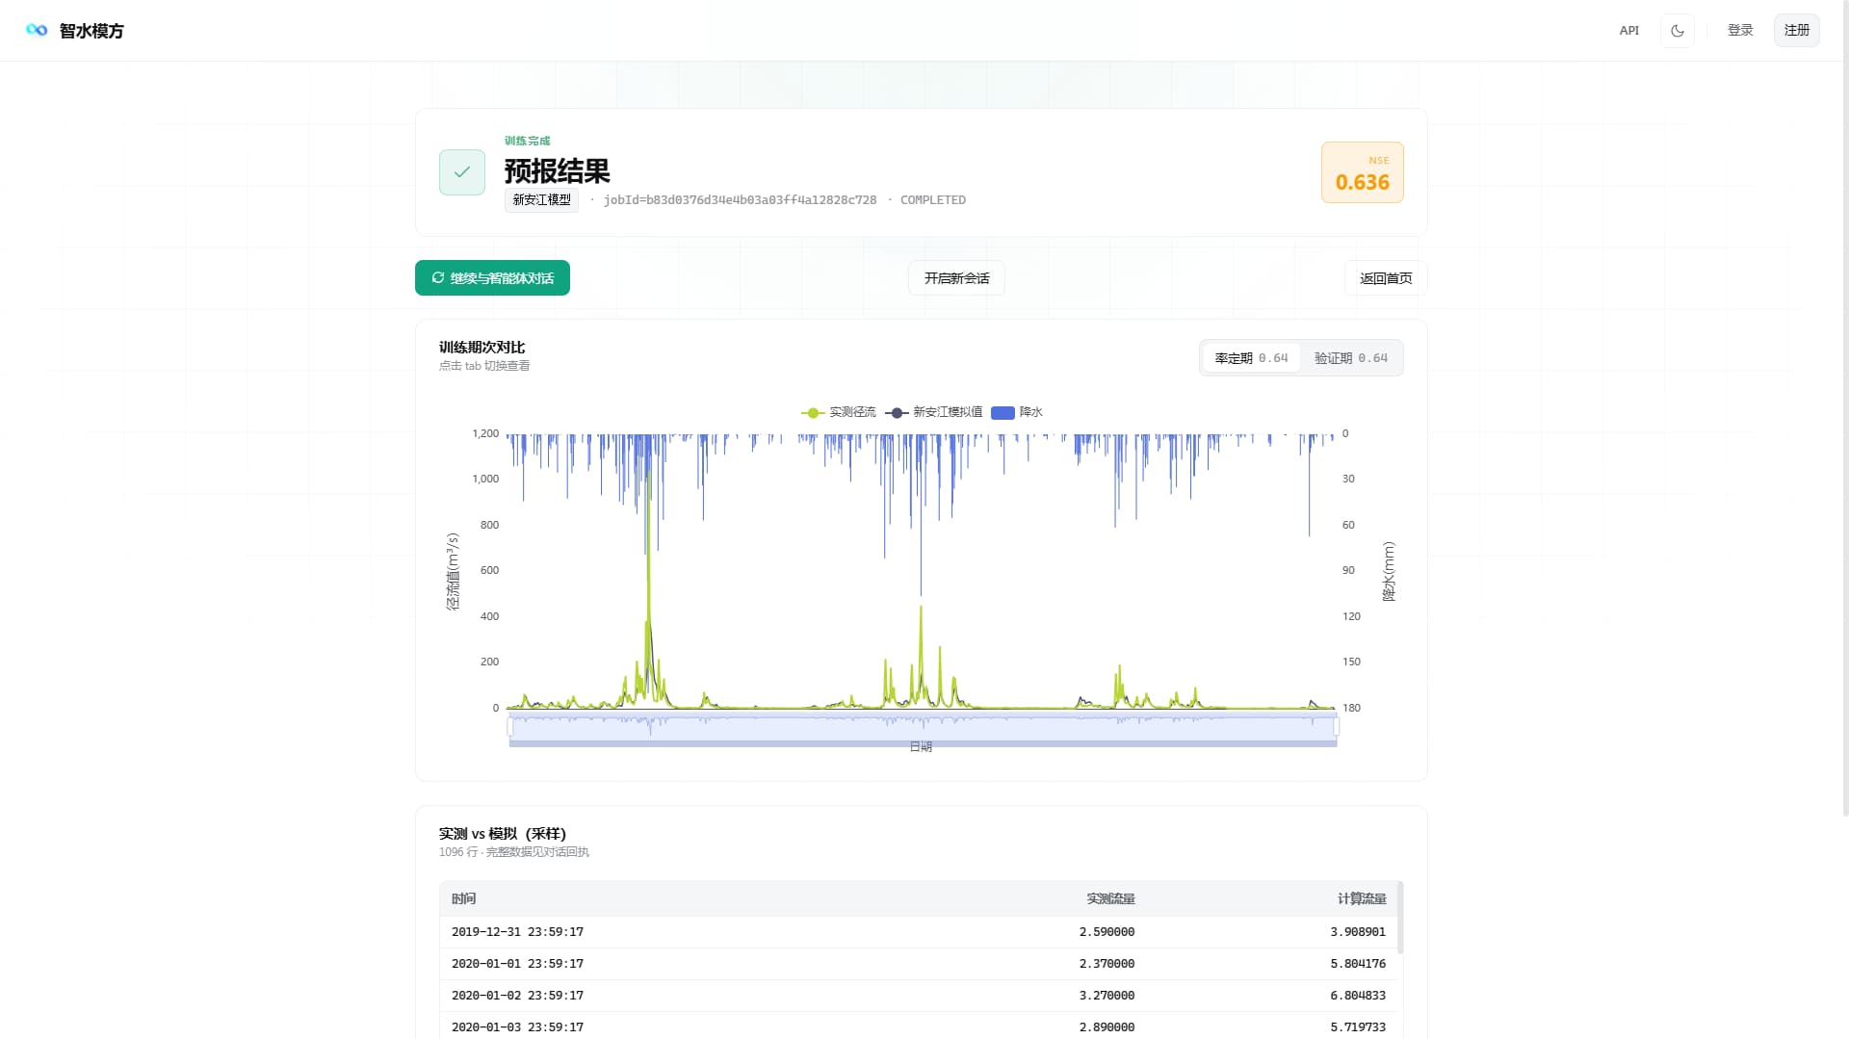
Task: Open the API link in header
Action: (1628, 31)
